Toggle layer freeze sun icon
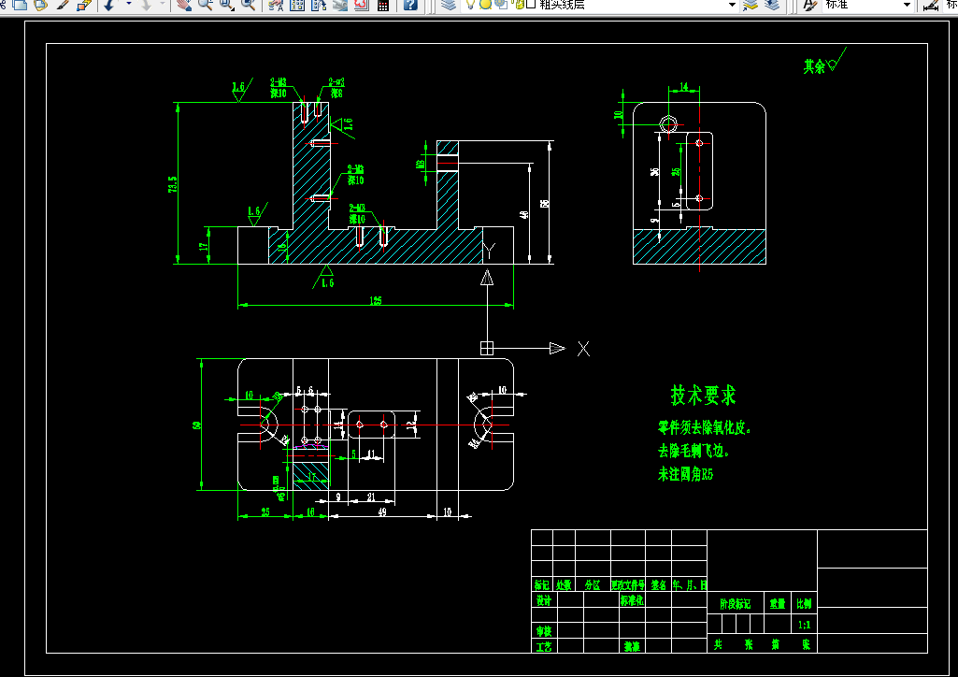 coord(485,5)
